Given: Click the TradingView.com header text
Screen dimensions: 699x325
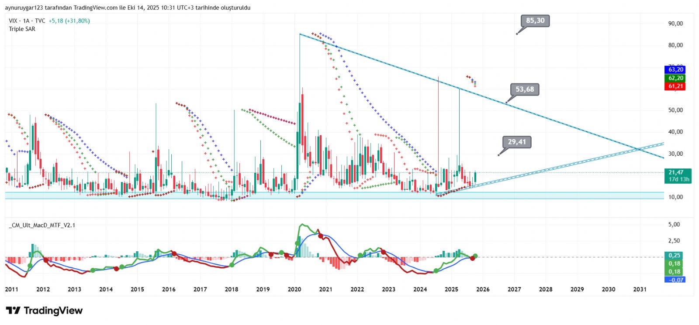Looking at the screenshot, I should (96, 8).
